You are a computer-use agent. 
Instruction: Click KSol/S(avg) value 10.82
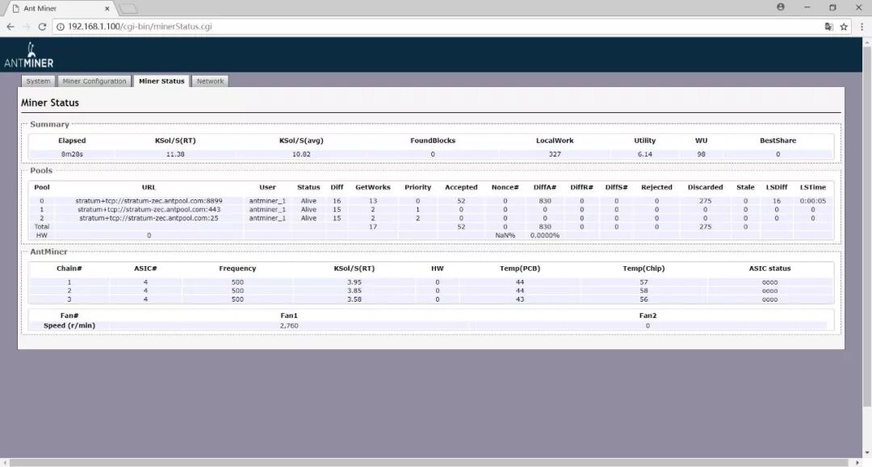(x=301, y=154)
